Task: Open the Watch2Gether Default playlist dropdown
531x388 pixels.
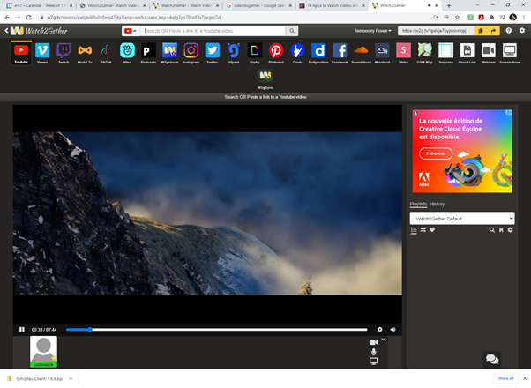Action: 462,219
